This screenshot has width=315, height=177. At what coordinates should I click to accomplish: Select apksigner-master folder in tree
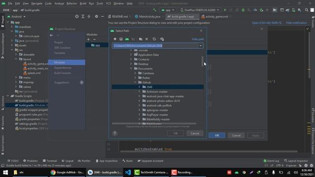click(157, 110)
